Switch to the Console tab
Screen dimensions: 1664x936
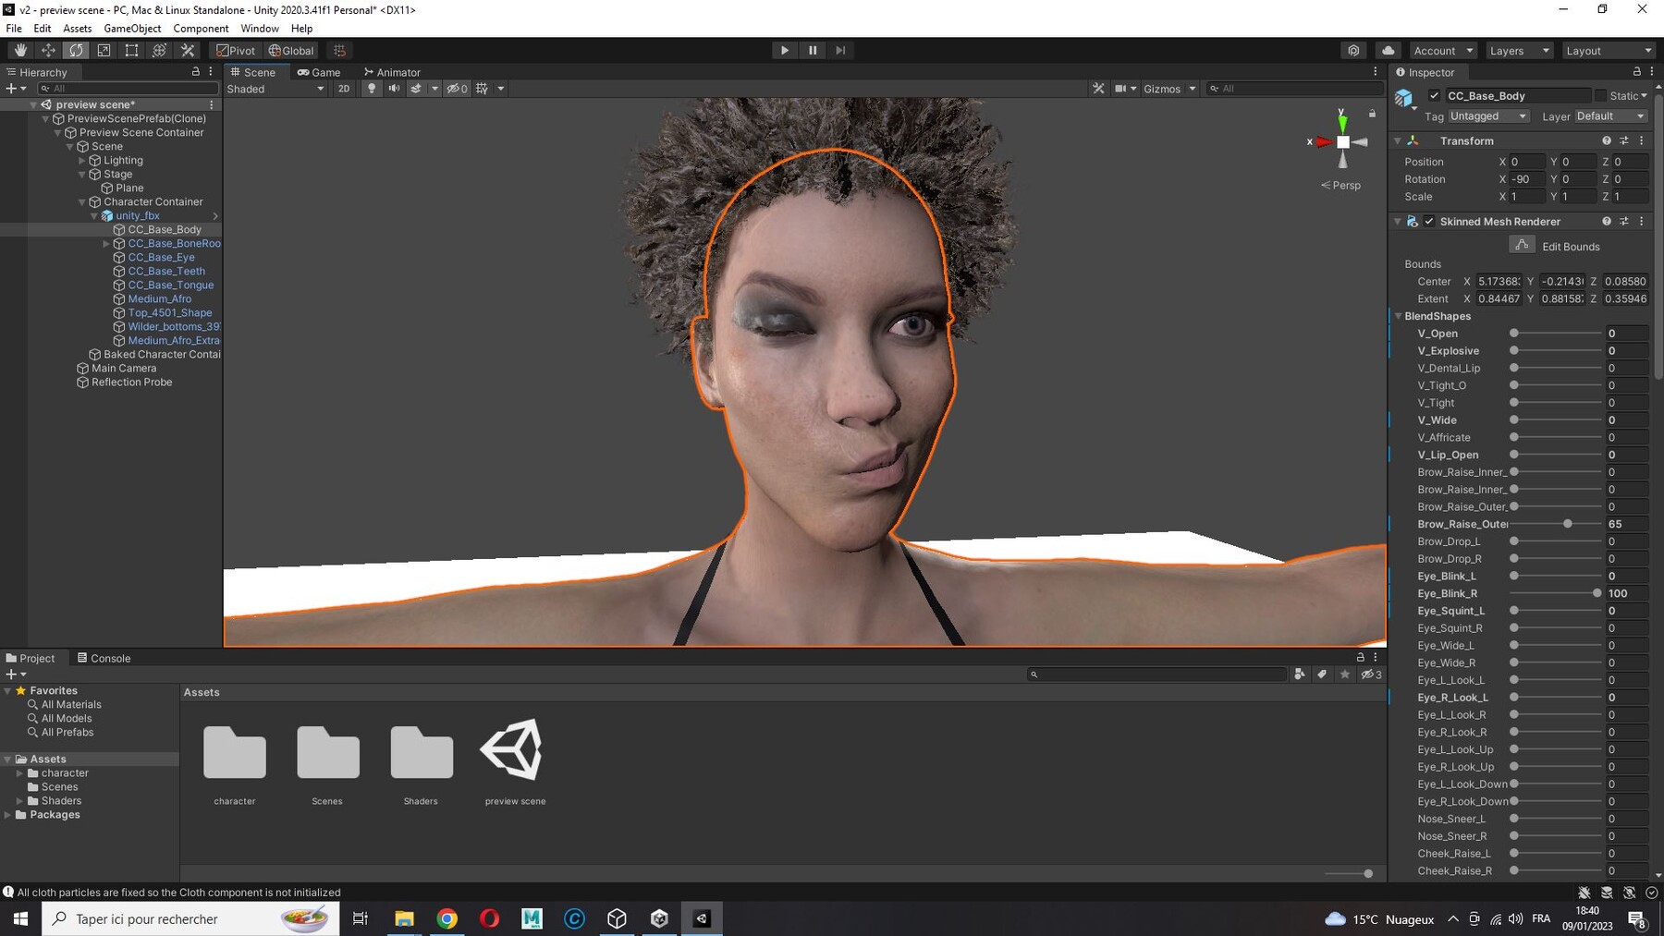pos(104,658)
